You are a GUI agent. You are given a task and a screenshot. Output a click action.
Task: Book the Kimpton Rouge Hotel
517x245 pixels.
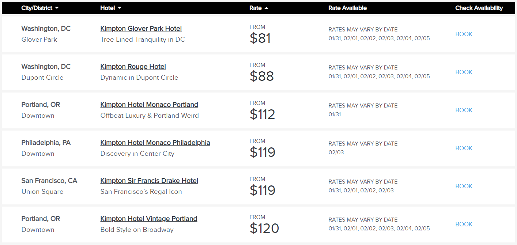pos(464,72)
